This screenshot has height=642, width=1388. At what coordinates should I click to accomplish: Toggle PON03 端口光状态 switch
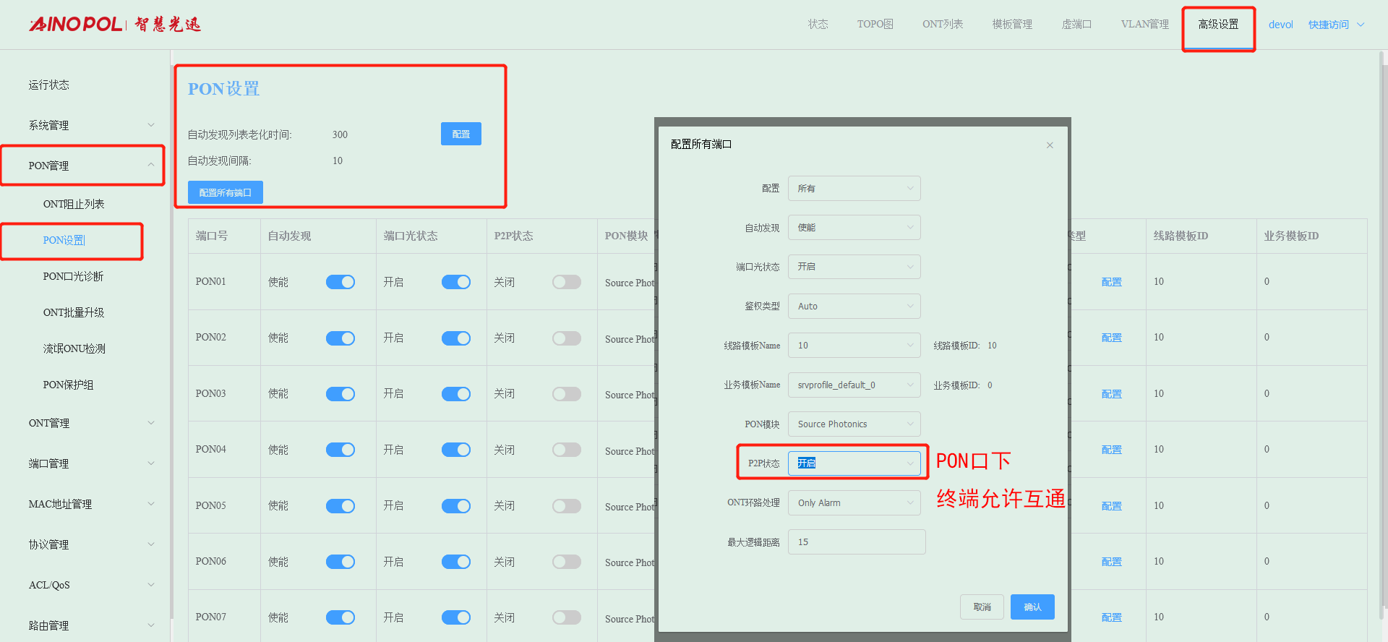tap(455, 394)
